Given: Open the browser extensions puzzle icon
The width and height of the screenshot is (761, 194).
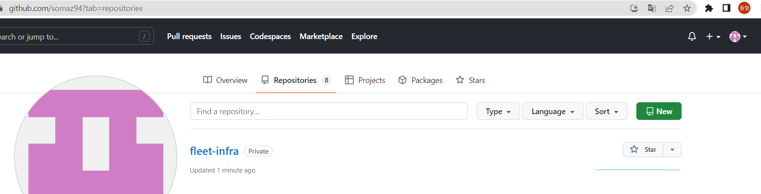Looking at the screenshot, I should pyautogui.click(x=709, y=8).
